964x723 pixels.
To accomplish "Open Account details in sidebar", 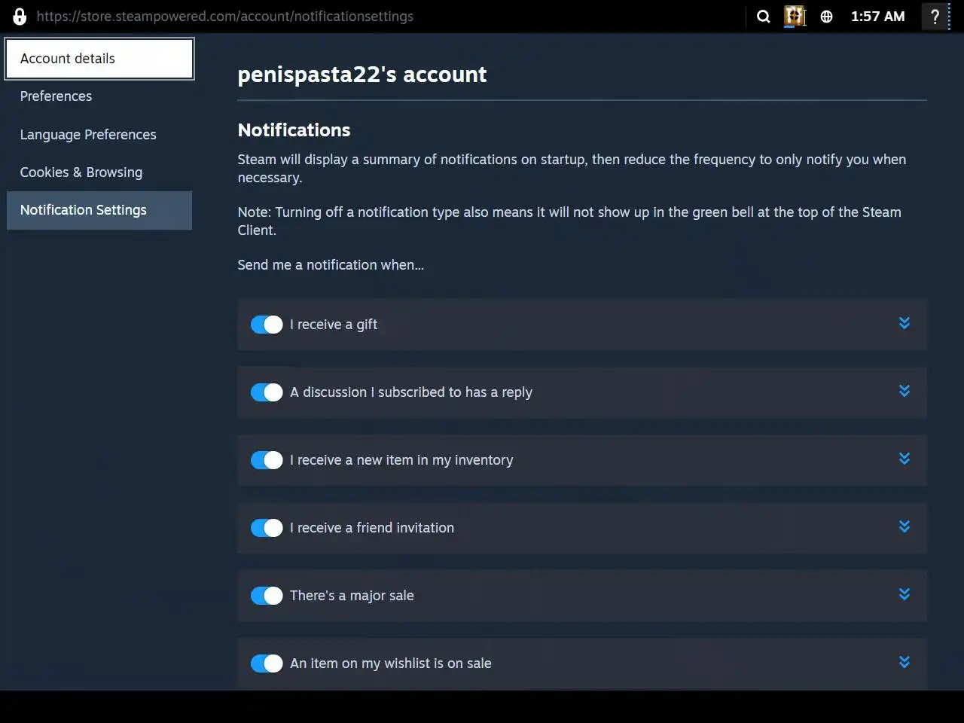I will point(99,59).
